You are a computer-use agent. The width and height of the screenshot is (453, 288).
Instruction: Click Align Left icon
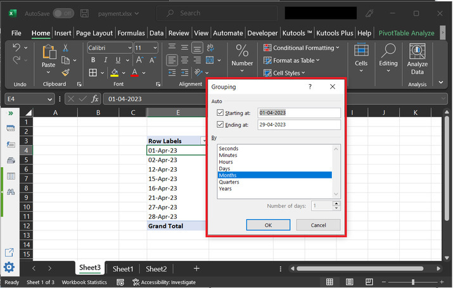(x=172, y=60)
